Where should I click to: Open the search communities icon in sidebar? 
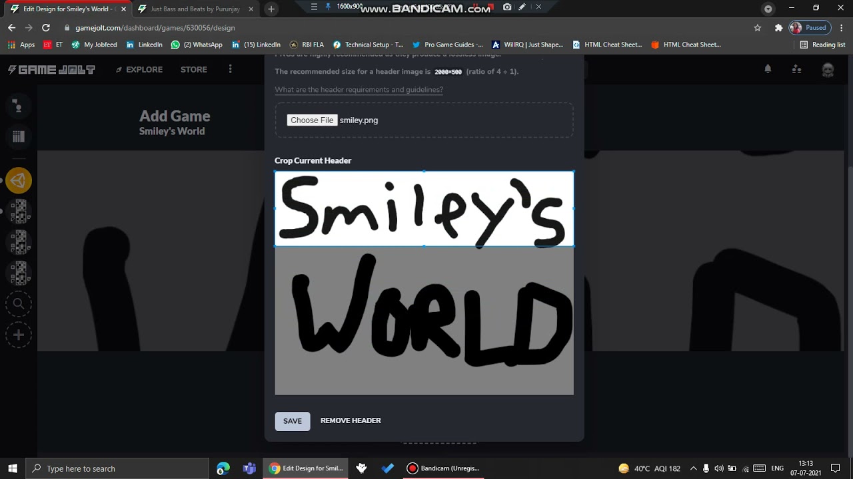(19, 304)
